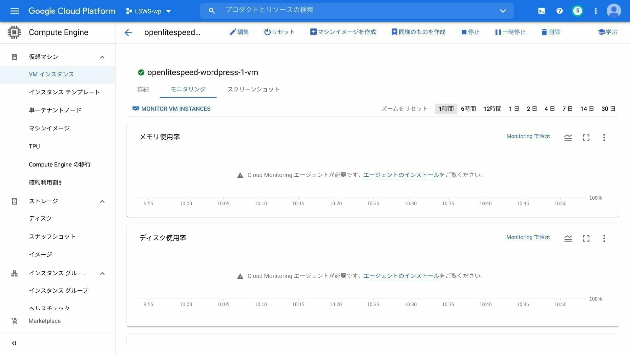Viewport: 630px width, 354px height.
Task: Open マシンイメージ in sidebar
Action: [x=49, y=128]
